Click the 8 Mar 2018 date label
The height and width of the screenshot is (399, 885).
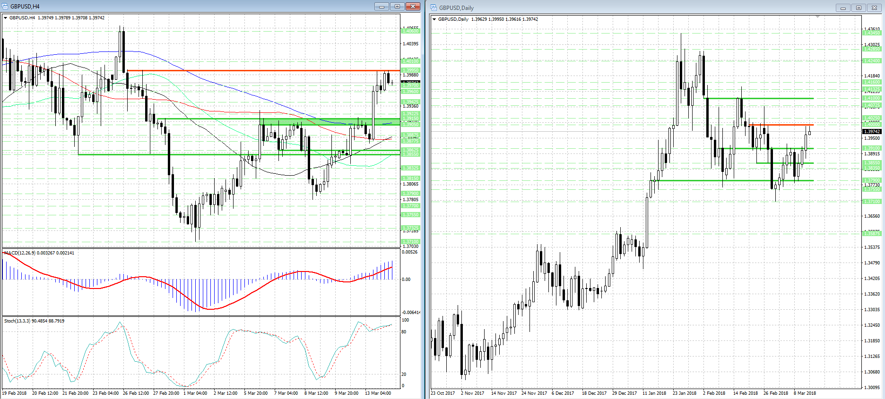tap(805, 393)
